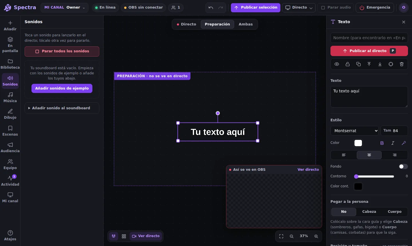Select Cabeza in Pegar a la persona

[369, 212]
